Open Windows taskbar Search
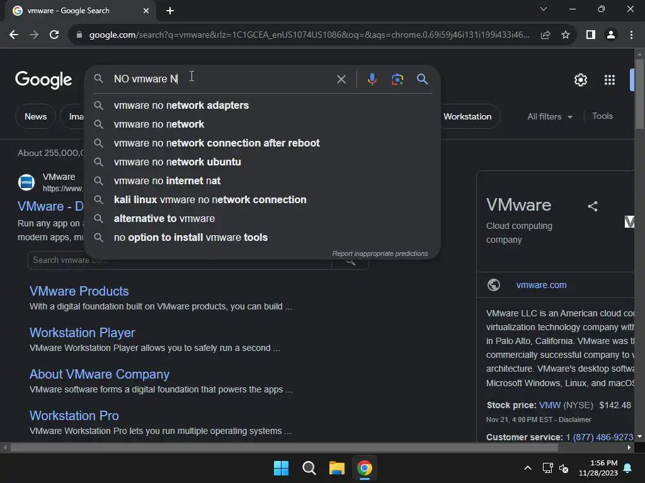Image resolution: width=645 pixels, height=483 pixels. pyautogui.click(x=309, y=468)
